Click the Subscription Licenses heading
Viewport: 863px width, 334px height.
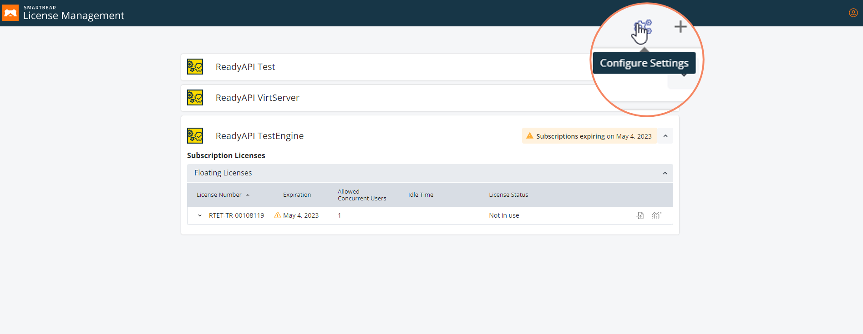226,155
